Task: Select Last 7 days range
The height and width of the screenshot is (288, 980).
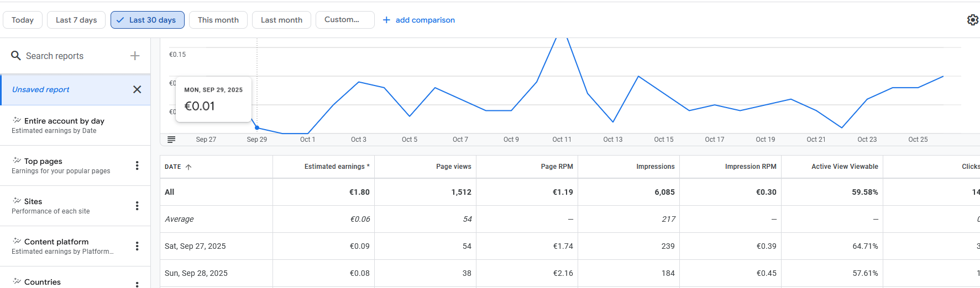Action: pyautogui.click(x=76, y=20)
